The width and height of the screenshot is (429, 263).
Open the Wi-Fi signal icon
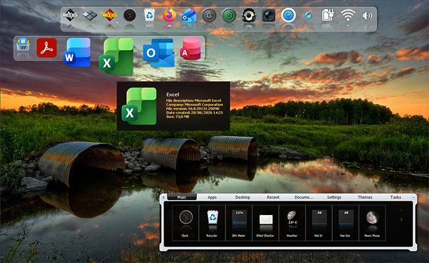(x=348, y=15)
